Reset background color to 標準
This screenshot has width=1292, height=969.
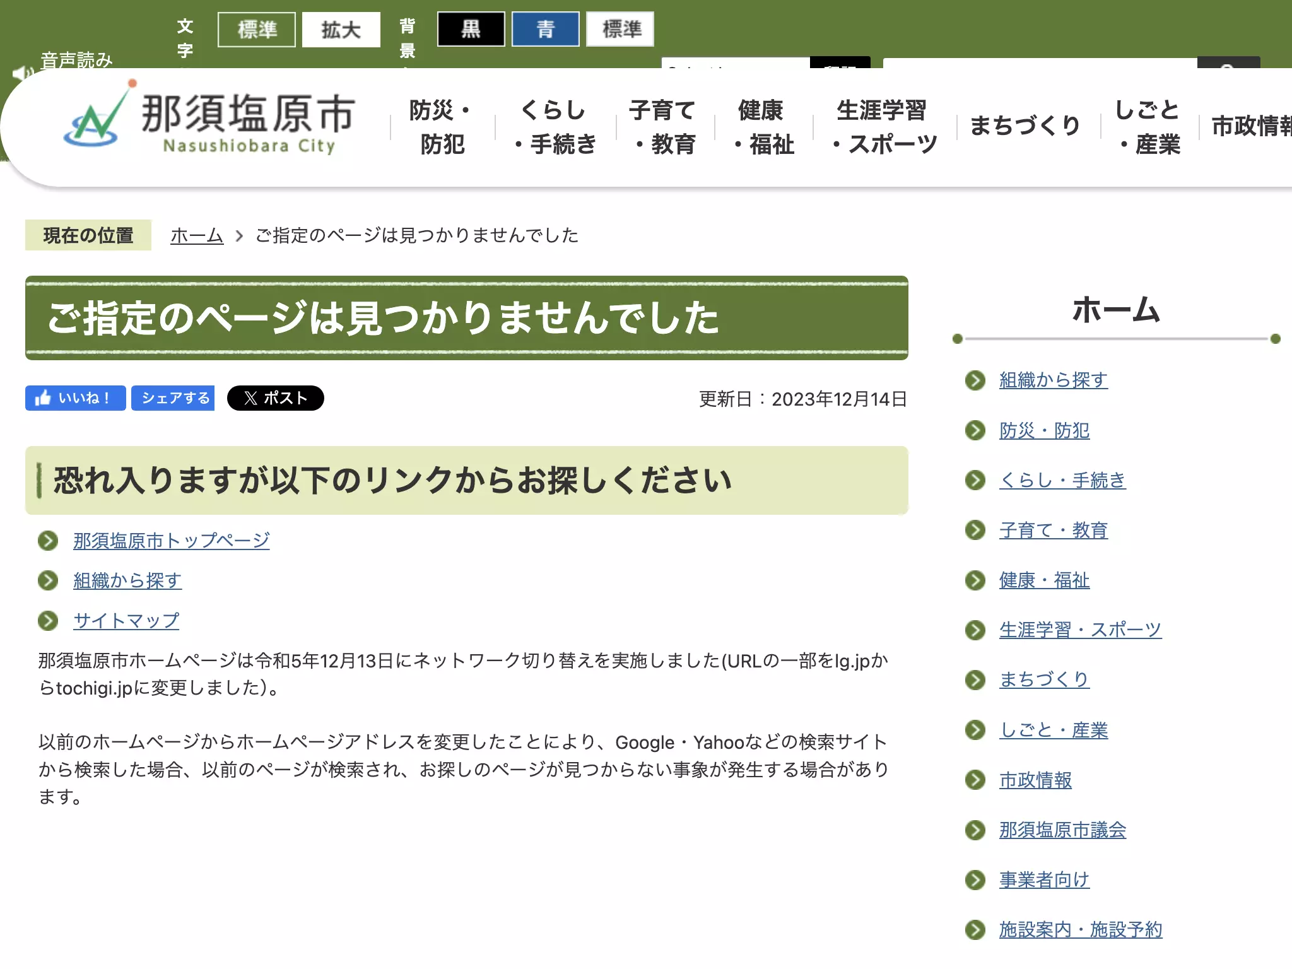pyautogui.click(x=620, y=29)
